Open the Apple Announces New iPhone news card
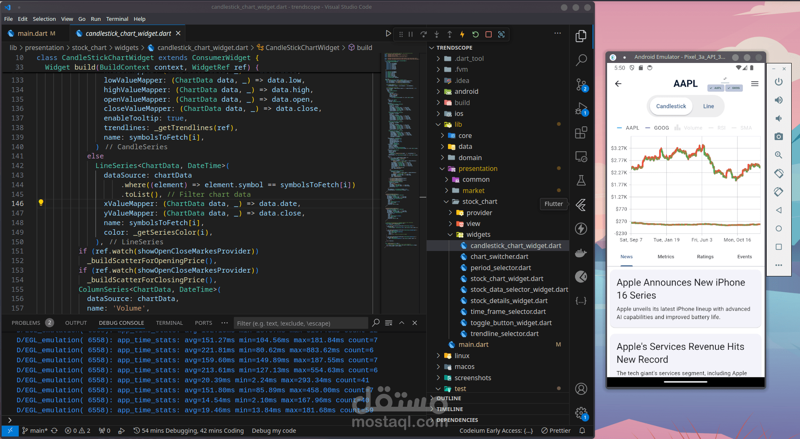Screen dimensions: 800x439 coord(685,299)
